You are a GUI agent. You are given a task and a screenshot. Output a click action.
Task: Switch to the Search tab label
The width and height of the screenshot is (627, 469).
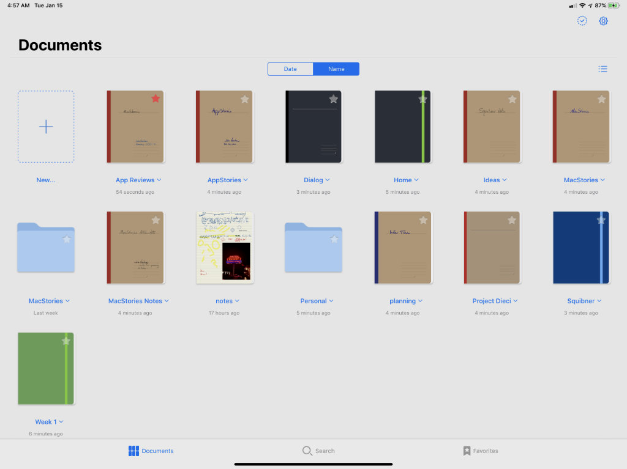click(x=325, y=451)
